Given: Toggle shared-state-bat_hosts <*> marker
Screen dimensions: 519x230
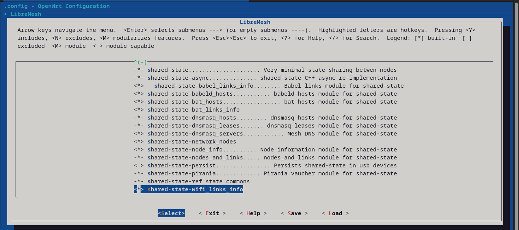Looking at the screenshot, I should pyautogui.click(x=139, y=102).
